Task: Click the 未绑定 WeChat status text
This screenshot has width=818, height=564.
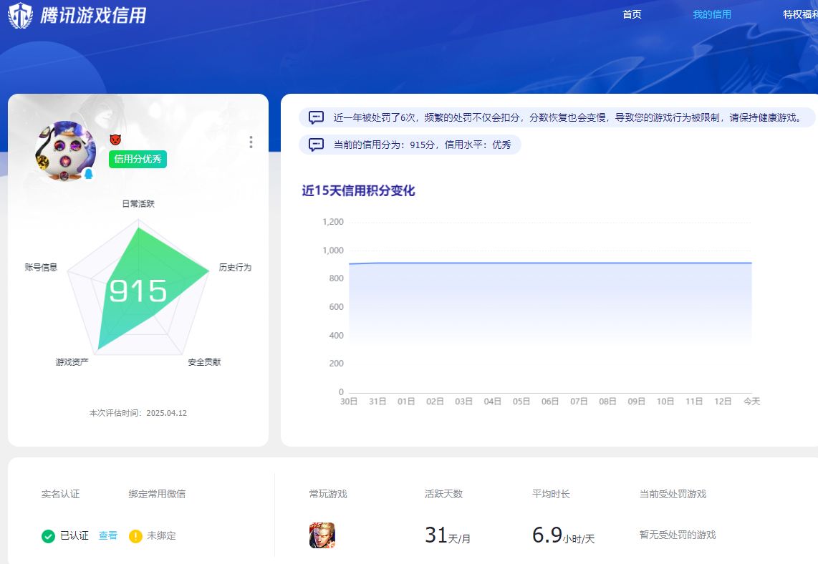Action: tap(161, 535)
